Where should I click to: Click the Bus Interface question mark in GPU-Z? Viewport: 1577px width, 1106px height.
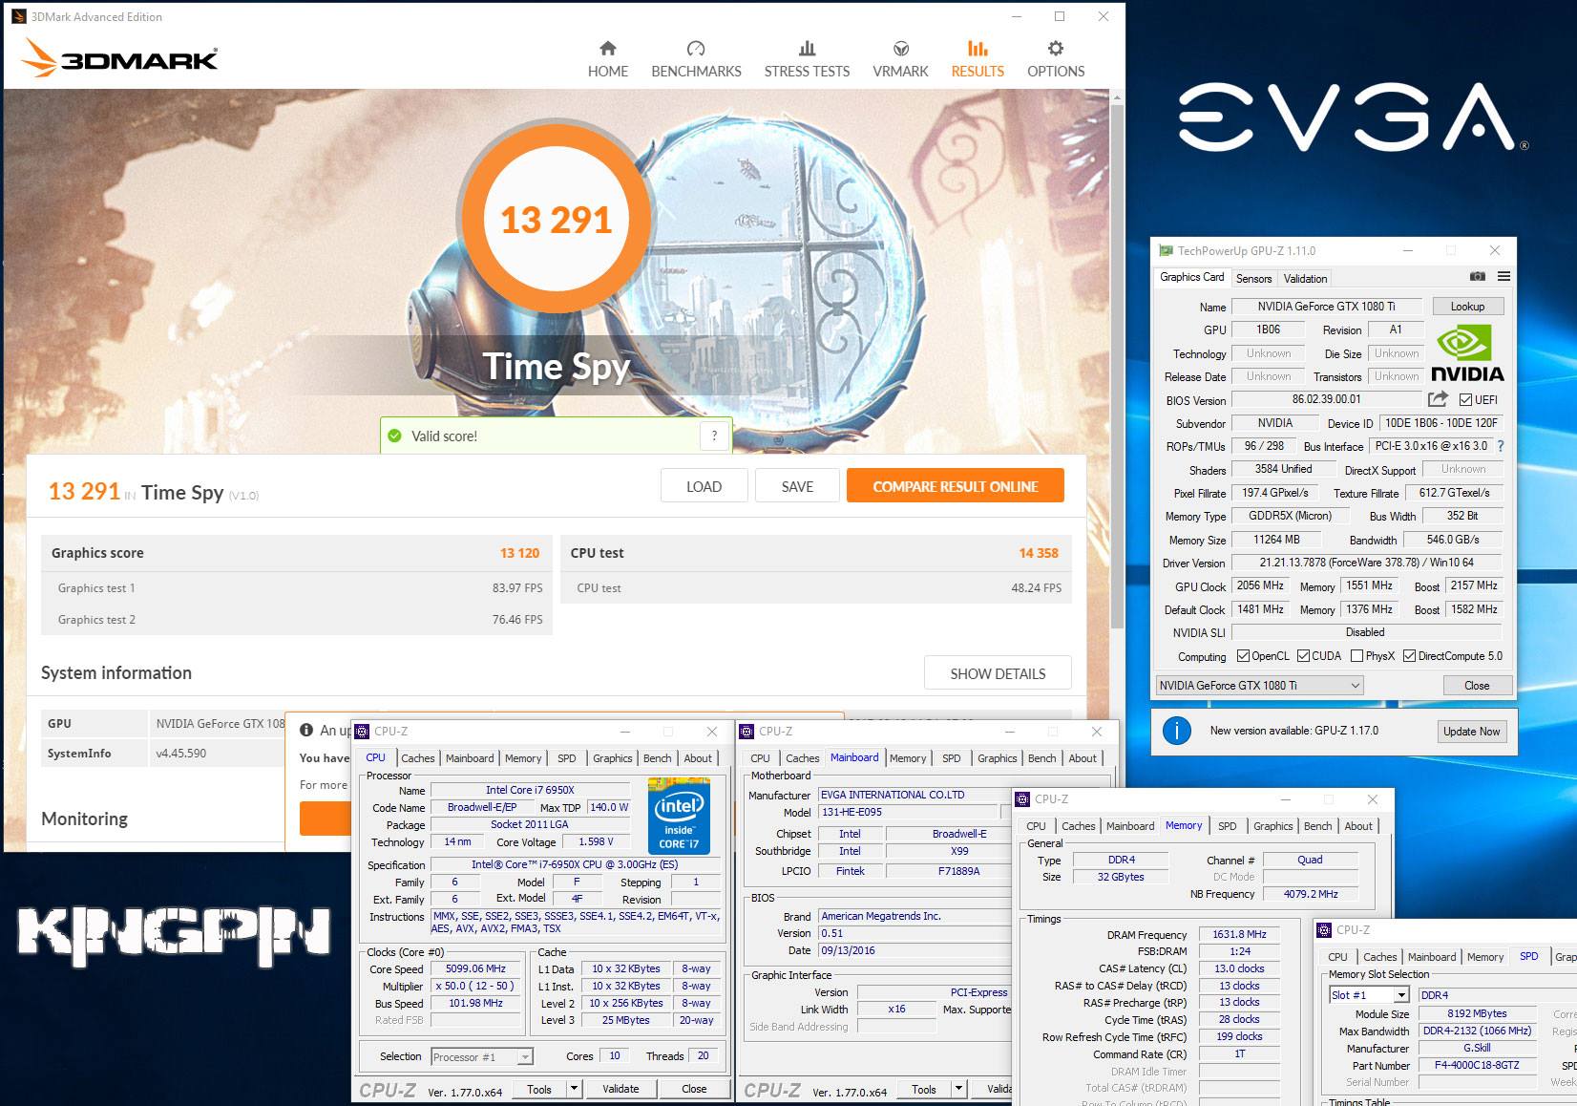[1501, 446]
